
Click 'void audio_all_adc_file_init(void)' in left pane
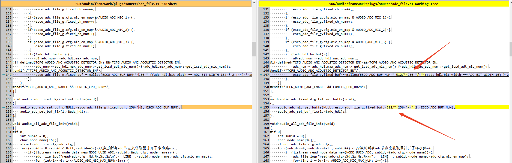click(x=45, y=124)
